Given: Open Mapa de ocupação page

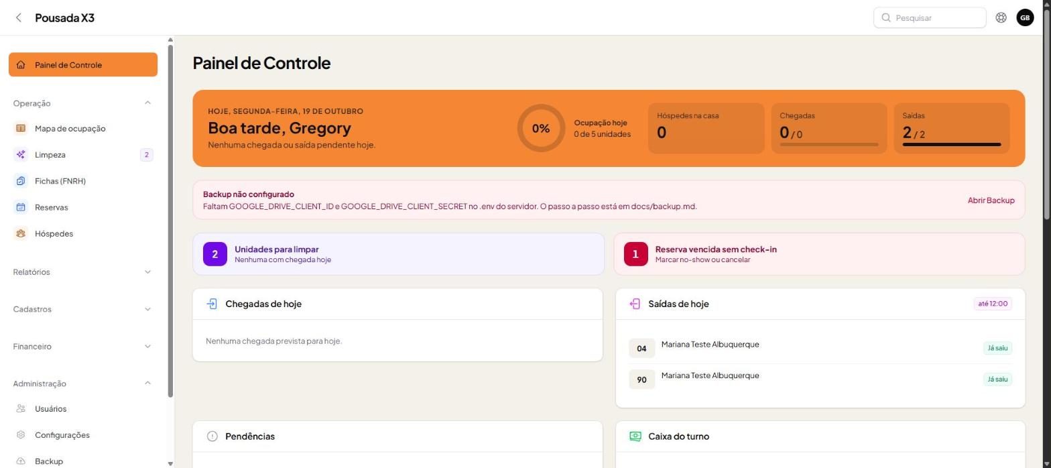Looking at the screenshot, I should (83, 128).
